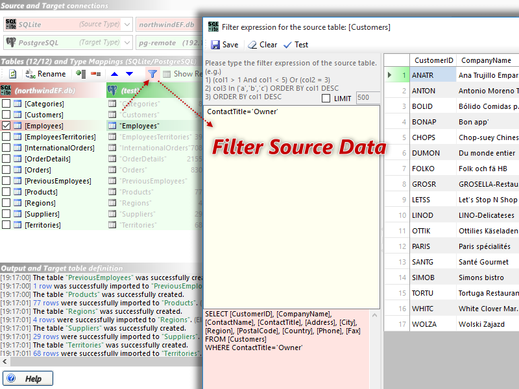Select the BONAP customer ID cell
This screenshot has width=519, height=389.
point(433,122)
